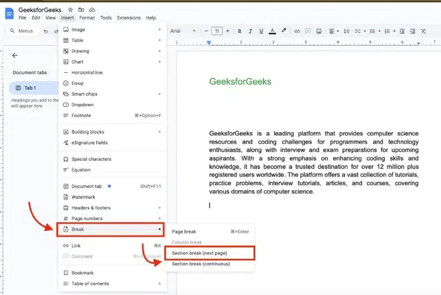Click the add comment toolbar icon
The image size is (441, 295).
point(308,31)
